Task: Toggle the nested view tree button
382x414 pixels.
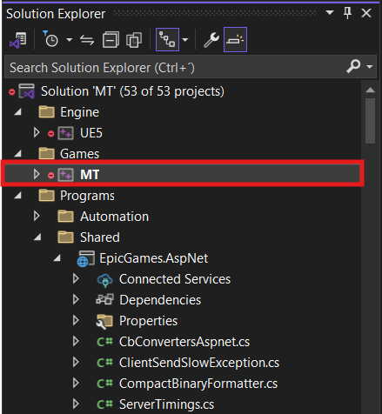Action: (167, 40)
